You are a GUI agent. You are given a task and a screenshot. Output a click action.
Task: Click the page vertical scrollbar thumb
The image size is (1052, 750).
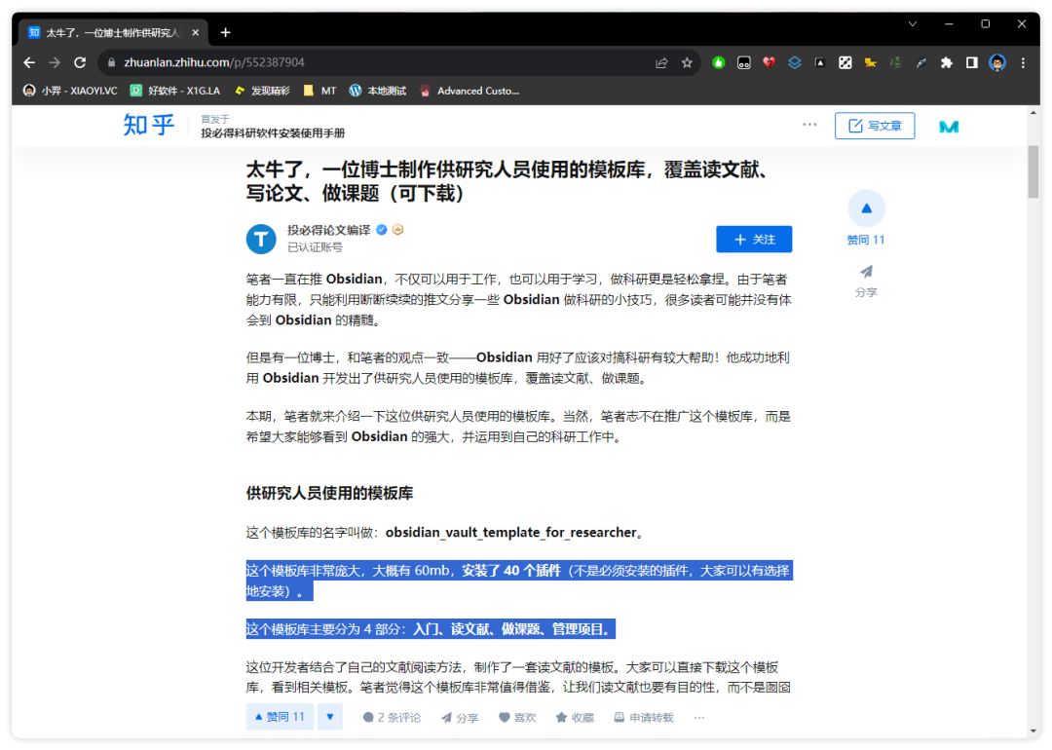point(1033,171)
